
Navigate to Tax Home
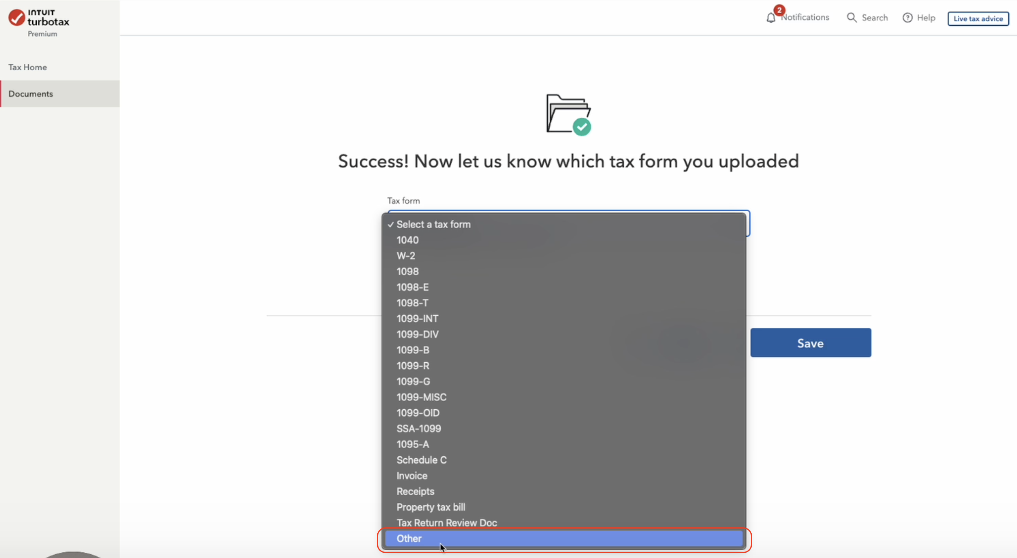(x=27, y=67)
